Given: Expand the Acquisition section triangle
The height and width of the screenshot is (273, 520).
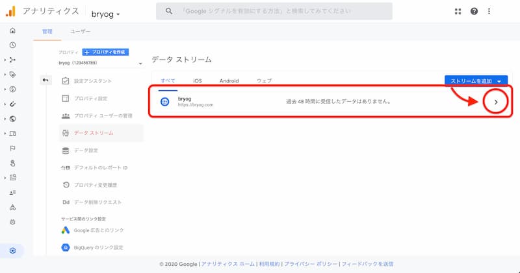Looking at the screenshot, I should [5, 60].
